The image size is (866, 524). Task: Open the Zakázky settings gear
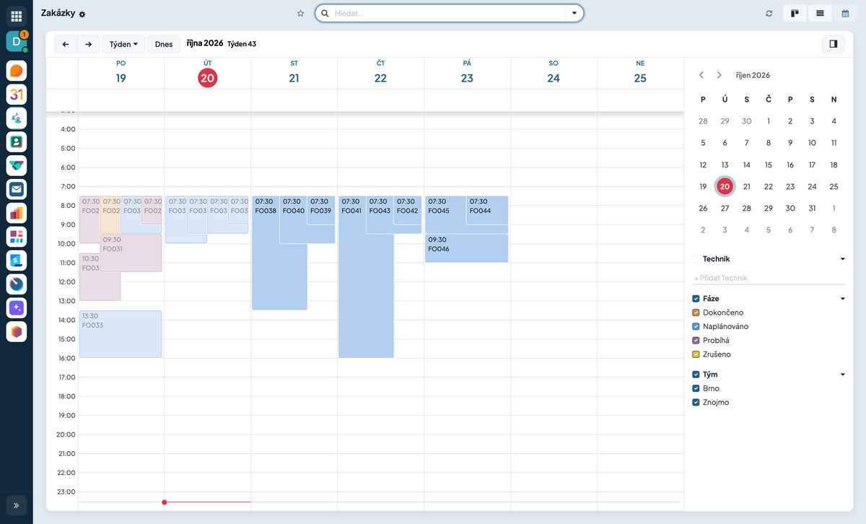coord(82,14)
